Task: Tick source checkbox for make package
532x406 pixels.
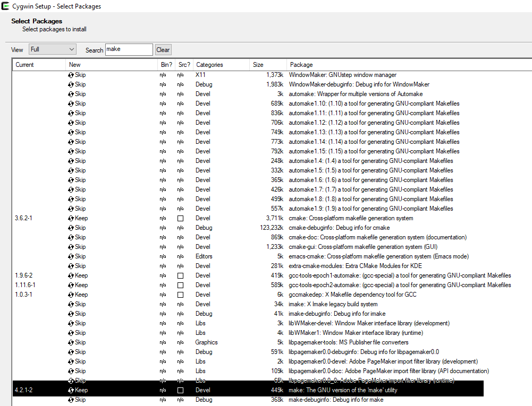Action: pos(181,390)
